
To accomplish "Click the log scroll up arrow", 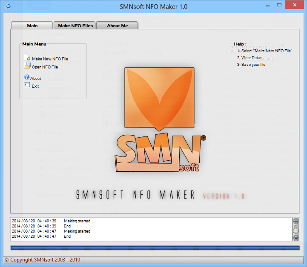I will [x=296, y=221].
